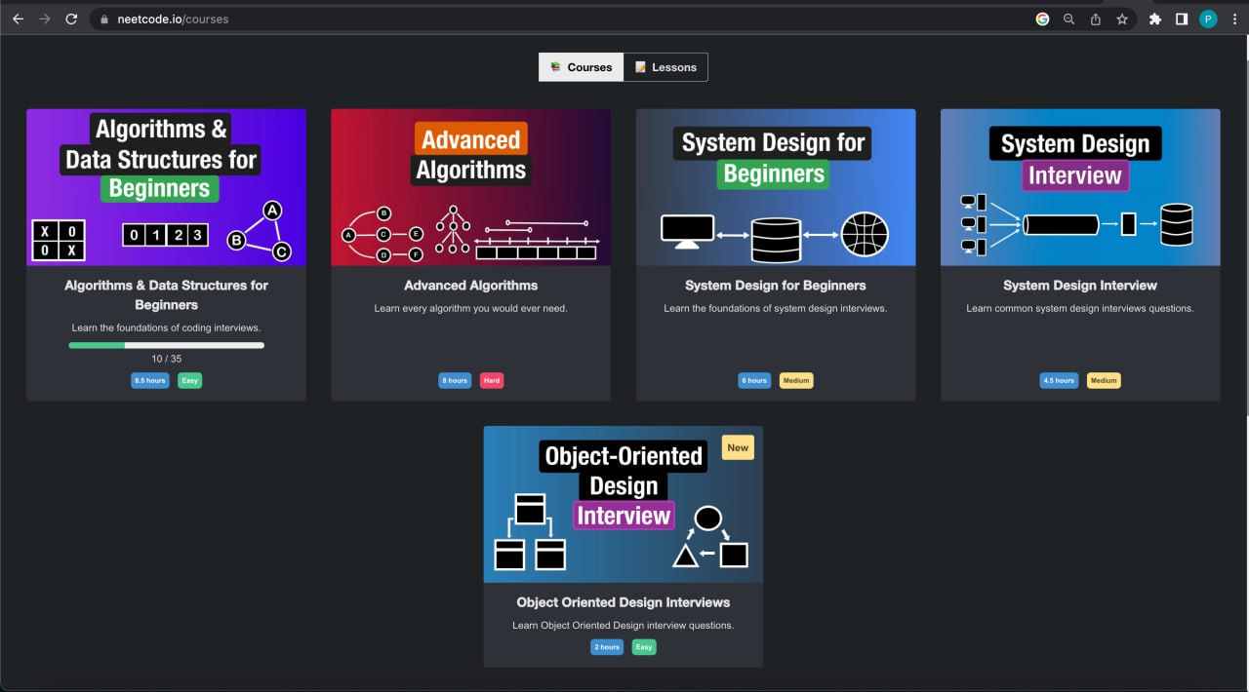1249x692 pixels.
Task: Click the Algorithms & Data Structures card title
Action: (166, 295)
